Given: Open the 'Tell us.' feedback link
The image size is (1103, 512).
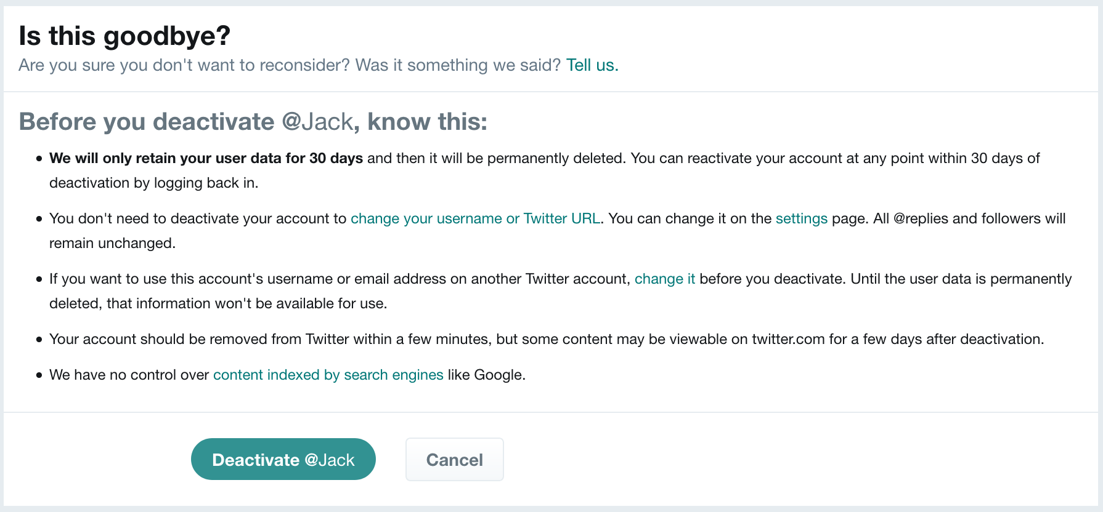Looking at the screenshot, I should 592,65.
